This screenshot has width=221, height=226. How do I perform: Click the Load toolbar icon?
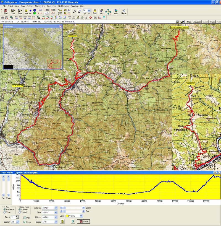click(13, 11)
